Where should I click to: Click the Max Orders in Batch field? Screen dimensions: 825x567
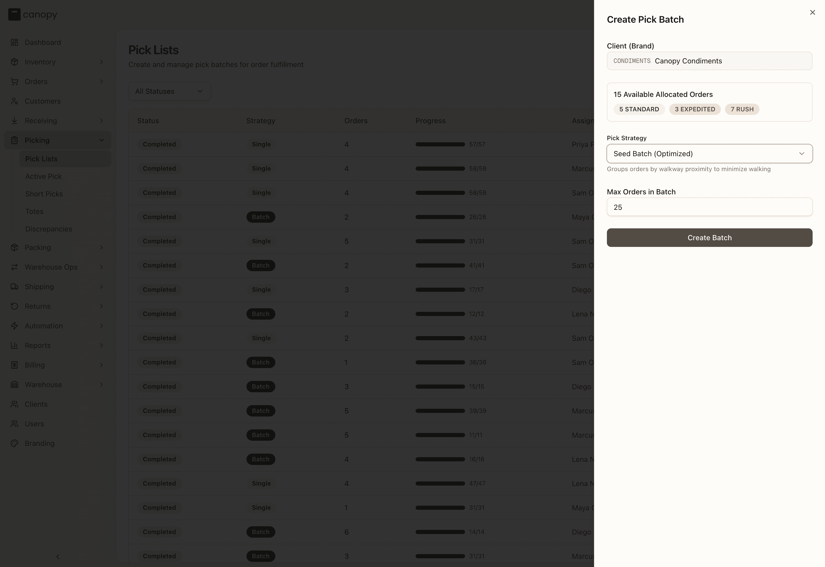709,207
